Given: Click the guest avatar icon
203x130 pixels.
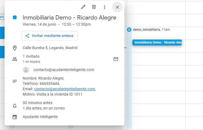Looking at the screenshot, I should (26, 70).
